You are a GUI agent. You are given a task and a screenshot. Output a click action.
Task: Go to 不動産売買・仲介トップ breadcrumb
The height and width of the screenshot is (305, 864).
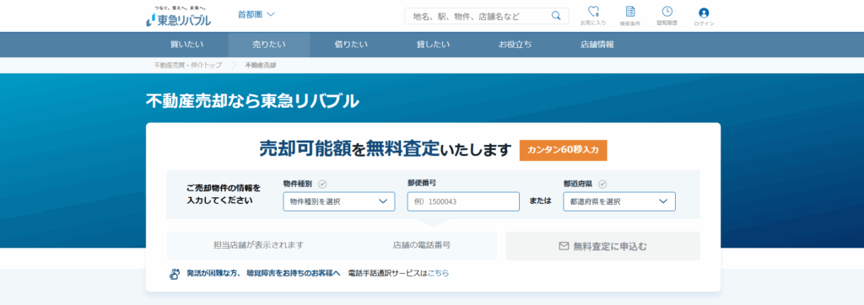click(x=187, y=65)
